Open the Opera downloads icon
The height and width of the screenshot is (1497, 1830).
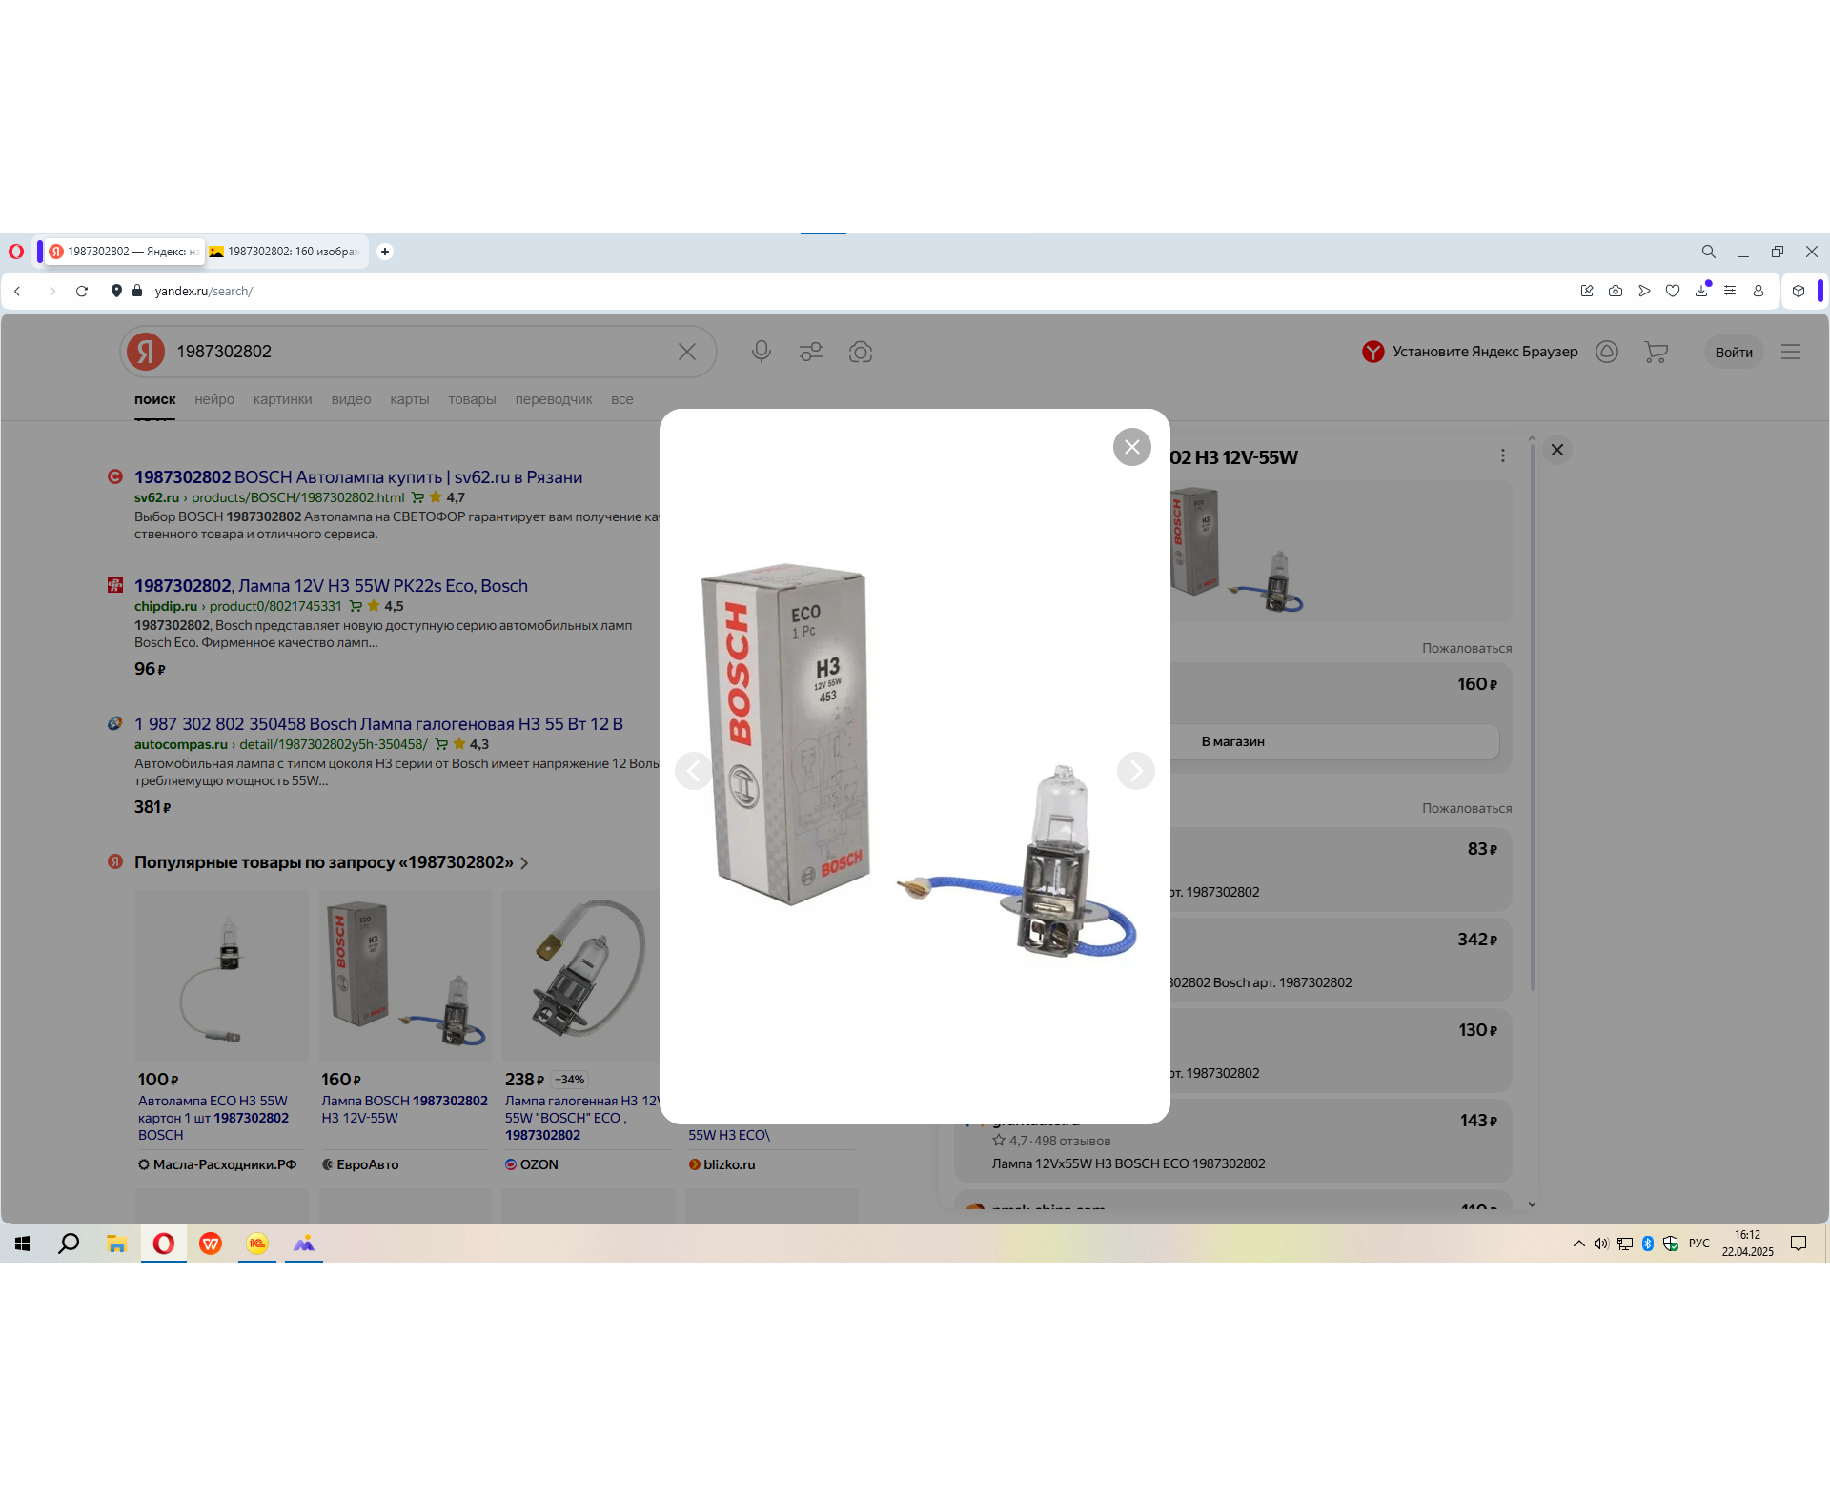click(1701, 291)
